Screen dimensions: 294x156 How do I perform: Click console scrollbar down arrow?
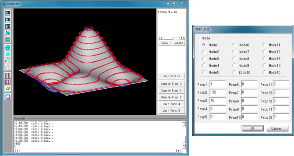click(x=184, y=145)
